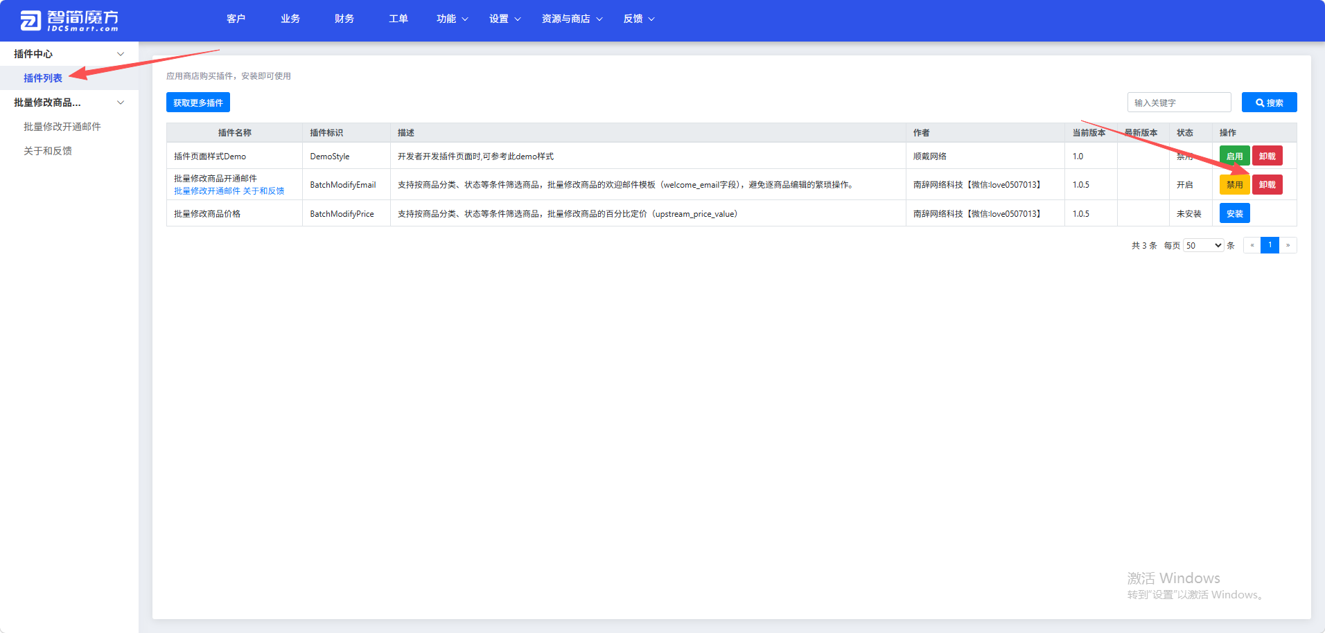This screenshot has width=1325, height=633.
Task: Open 关于和反馈 in the sidebar
Action: click(48, 150)
